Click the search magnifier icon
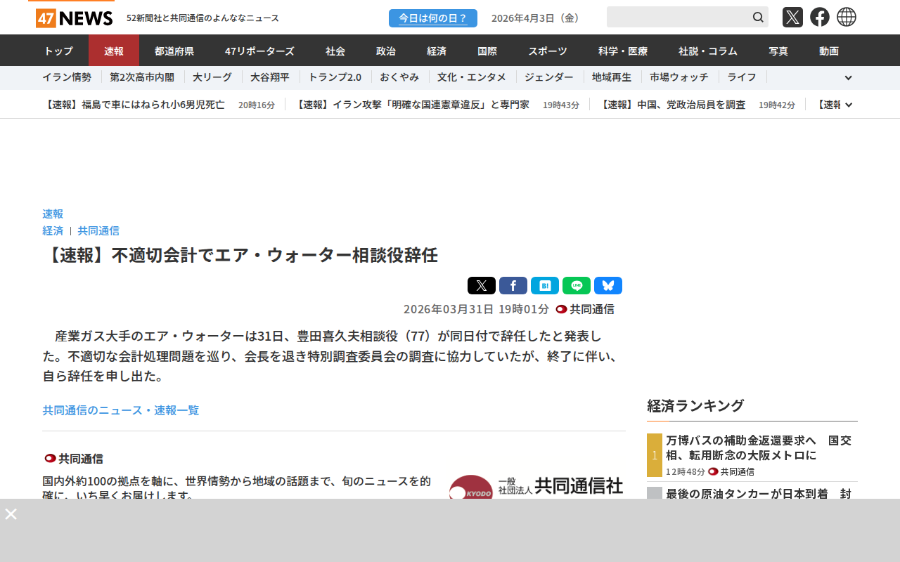This screenshot has width=900, height=562. [758, 17]
